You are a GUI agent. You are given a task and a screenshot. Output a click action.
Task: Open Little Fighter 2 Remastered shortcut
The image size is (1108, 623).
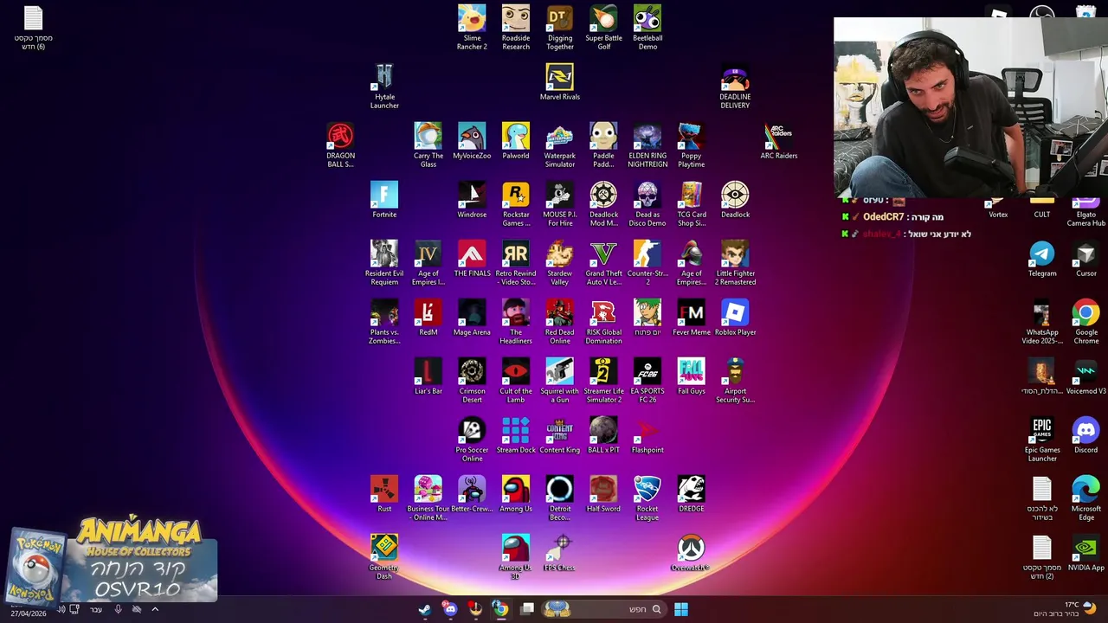[x=735, y=263]
